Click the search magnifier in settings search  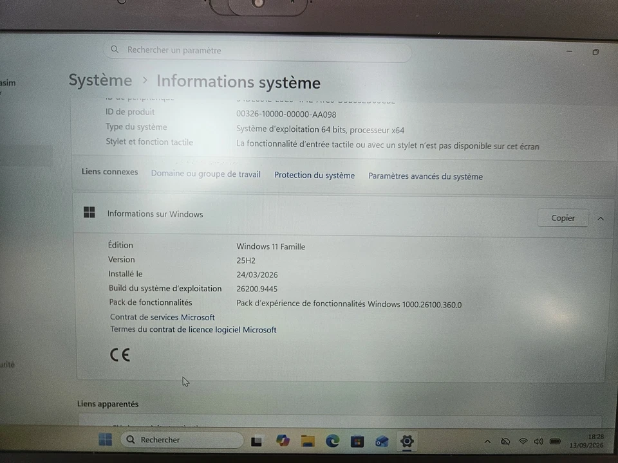(115, 50)
